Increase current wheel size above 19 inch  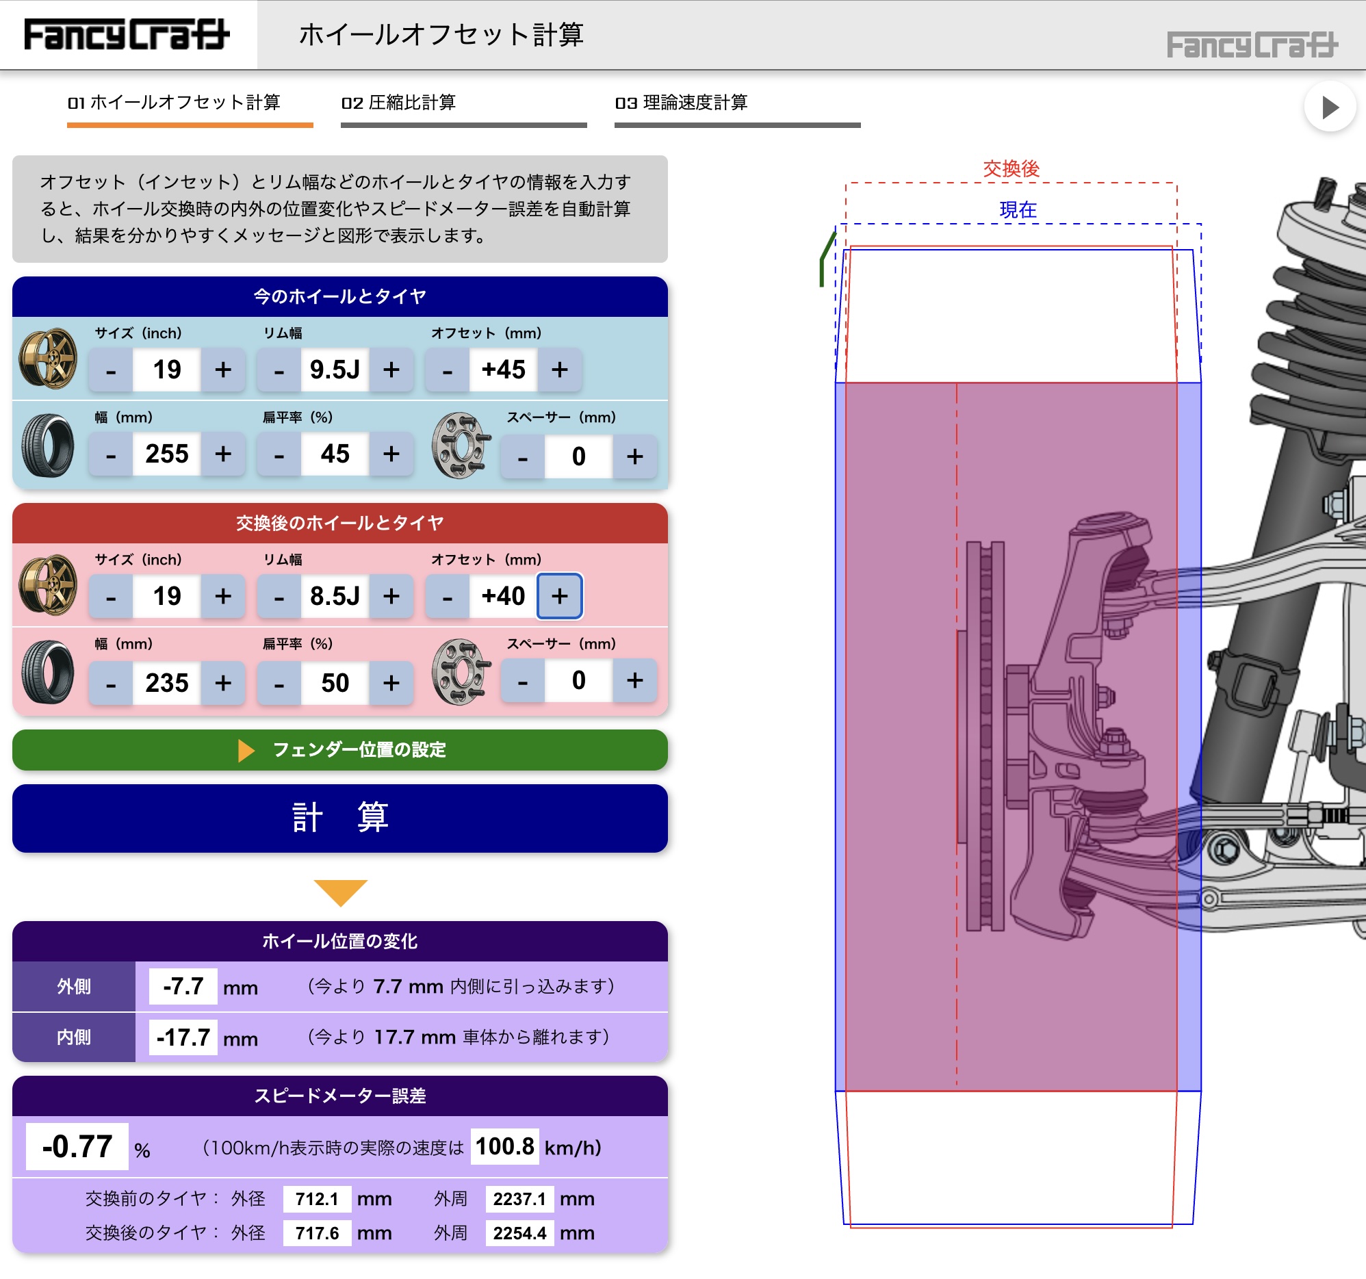(222, 370)
